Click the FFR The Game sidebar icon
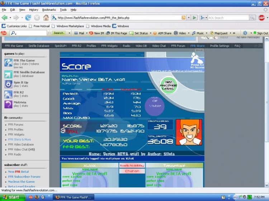 (x=8, y=63)
